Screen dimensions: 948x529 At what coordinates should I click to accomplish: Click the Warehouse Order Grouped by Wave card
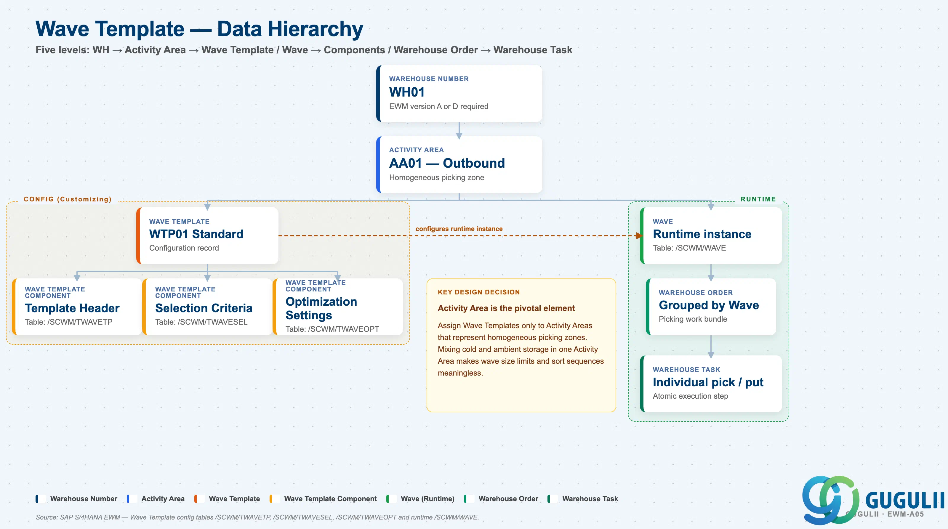[711, 307]
